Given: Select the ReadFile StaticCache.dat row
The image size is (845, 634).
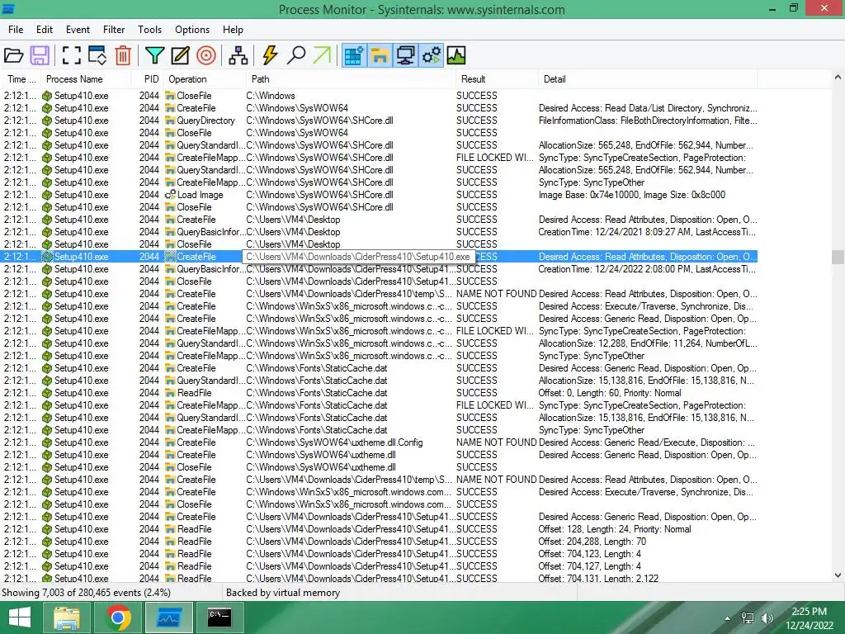Looking at the screenshot, I should point(379,392).
